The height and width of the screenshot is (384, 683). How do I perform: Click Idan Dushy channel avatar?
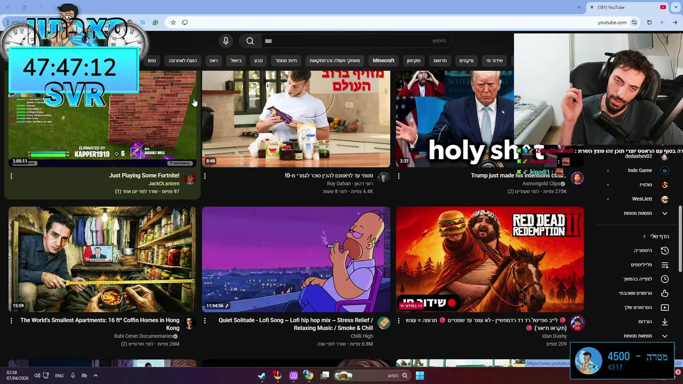(x=577, y=323)
